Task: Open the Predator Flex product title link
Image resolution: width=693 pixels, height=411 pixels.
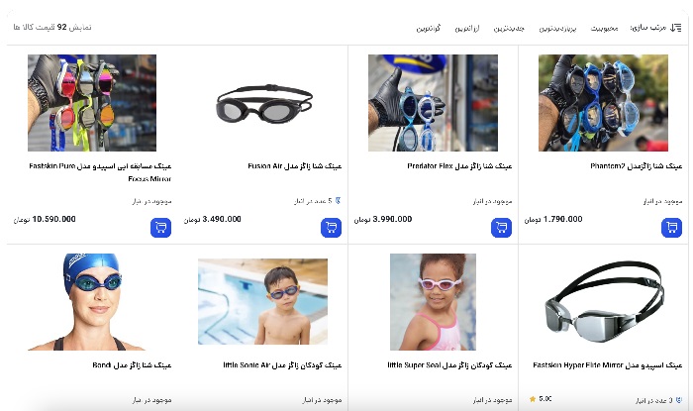Action: (459, 166)
